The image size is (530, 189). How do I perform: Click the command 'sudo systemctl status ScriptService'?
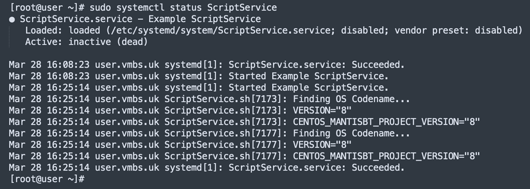183,7
